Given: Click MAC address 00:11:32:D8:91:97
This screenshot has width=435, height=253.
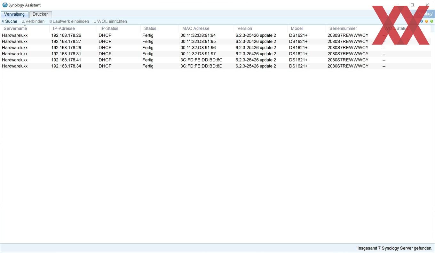Looking at the screenshot, I should coord(198,54).
